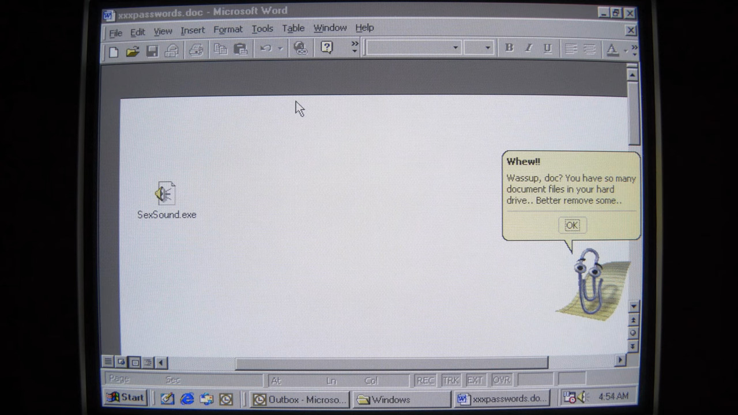This screenshot has height=415, width=738.
Task: Toggle Bold formatting
Action: (x=509, y=48)
